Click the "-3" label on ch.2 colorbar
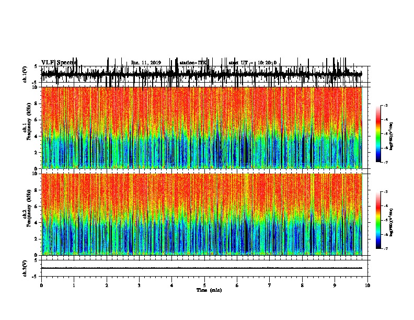414x320 pixels. [386, 192]
